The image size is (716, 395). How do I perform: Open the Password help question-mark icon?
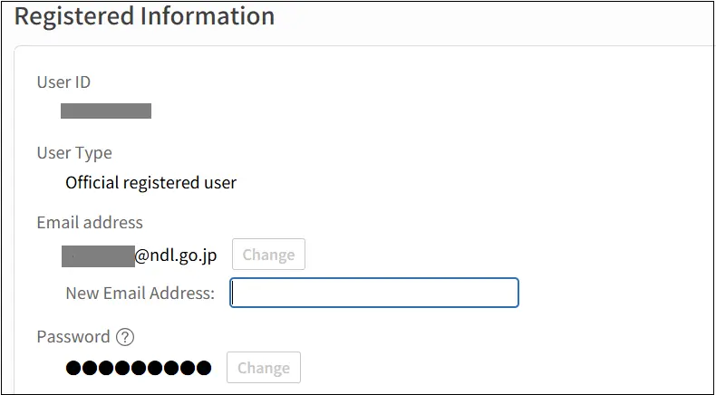click(125, 337)
